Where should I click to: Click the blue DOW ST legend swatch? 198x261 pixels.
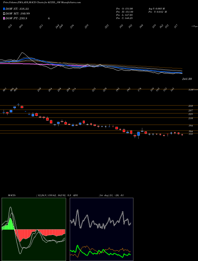pos(4,9)
